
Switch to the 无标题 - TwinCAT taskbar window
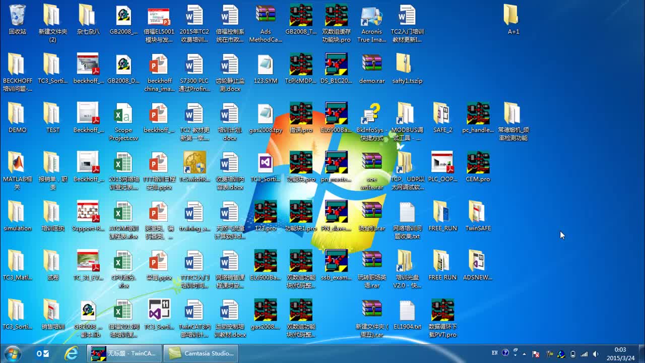click(x=124, y=353)
